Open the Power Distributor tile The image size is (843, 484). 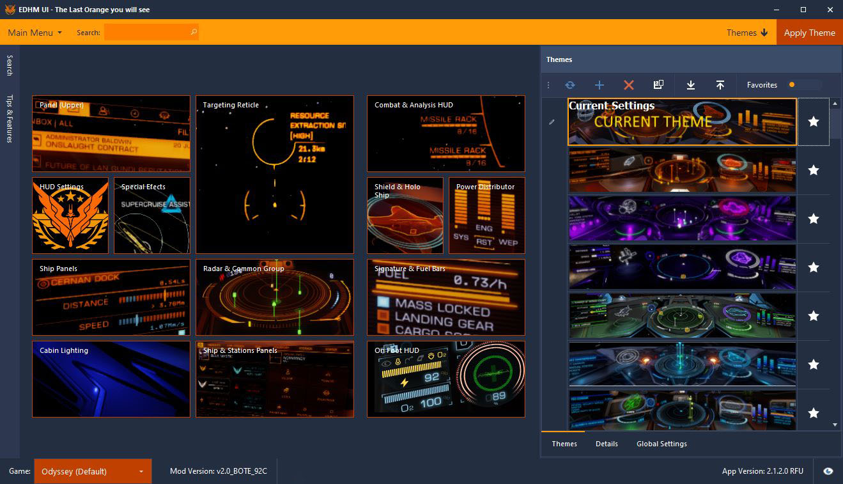(x=487, y=215)
